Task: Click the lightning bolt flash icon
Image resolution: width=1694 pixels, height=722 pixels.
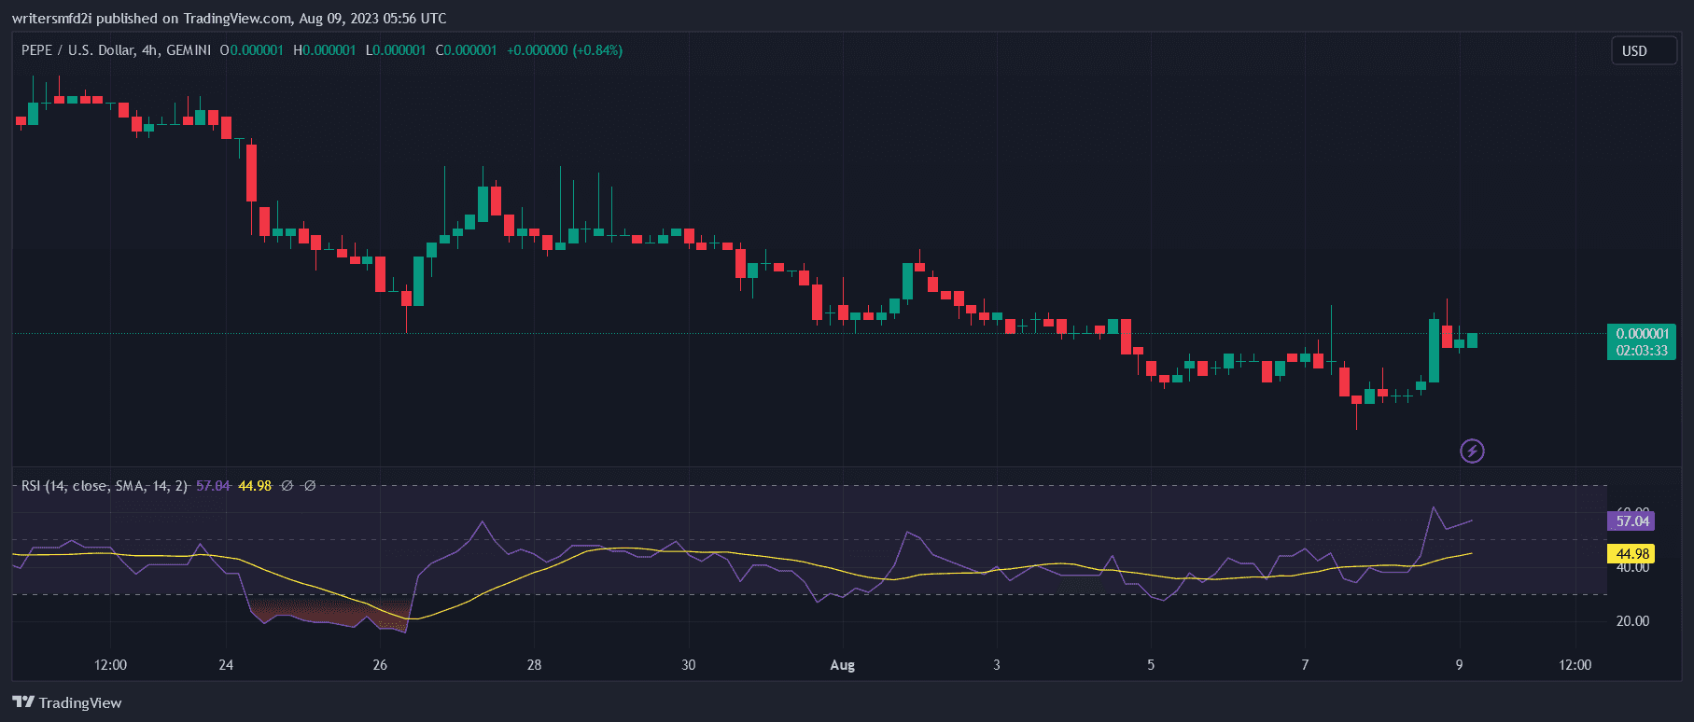Action: tap(1472, 451)
